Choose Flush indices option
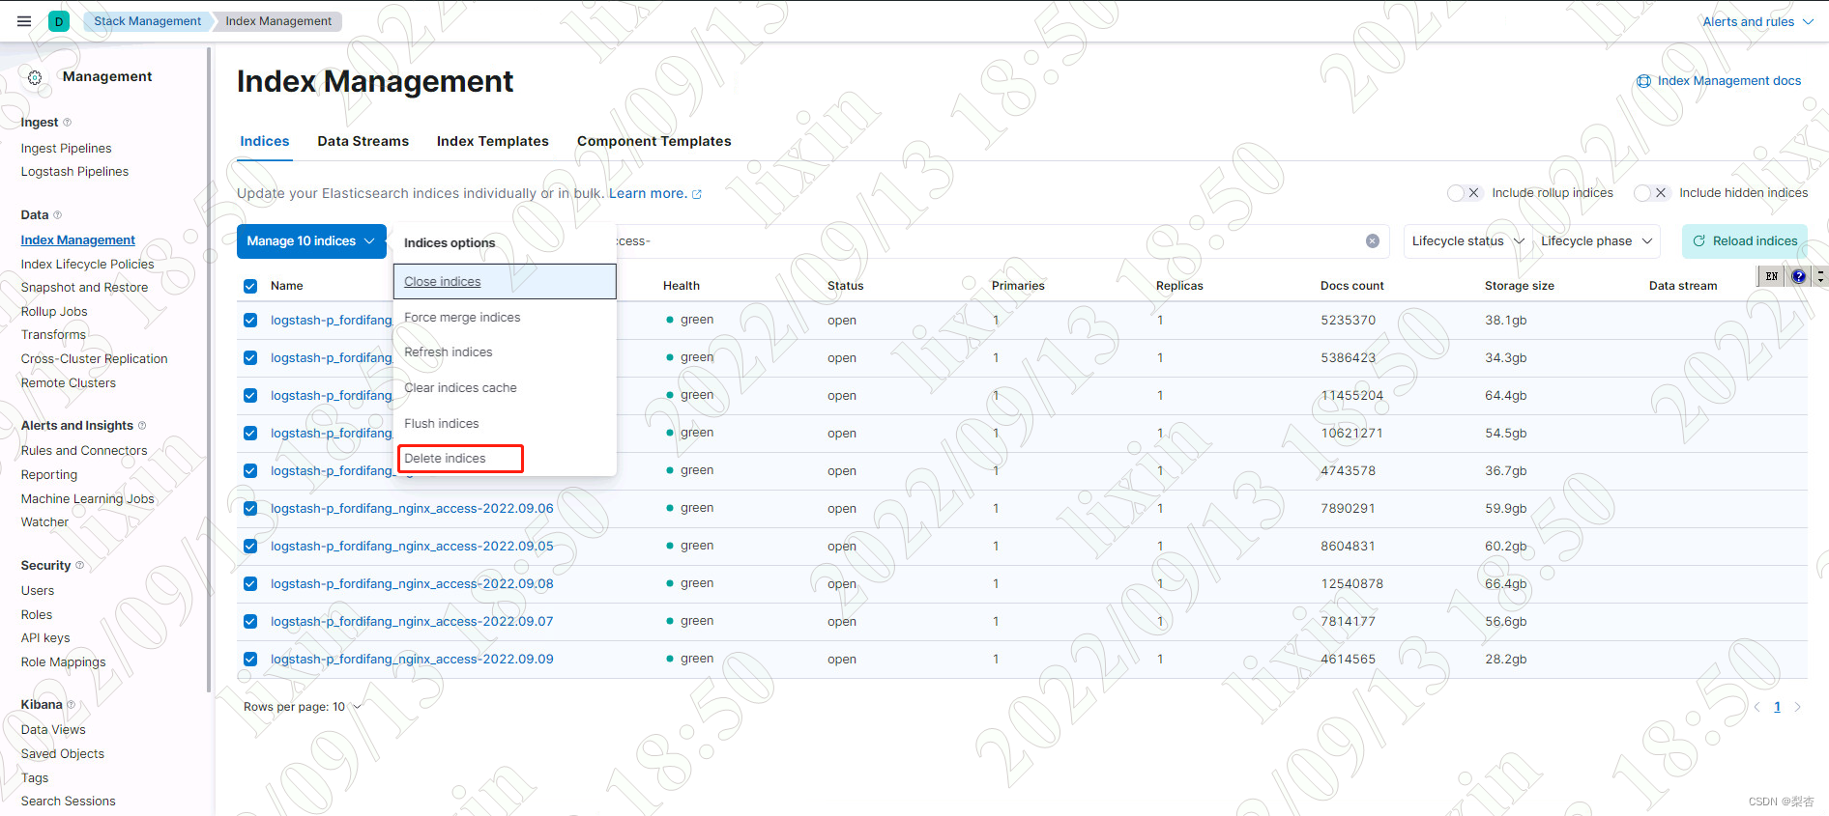This screenshot has width=1829, height=816. coord(505,424)
